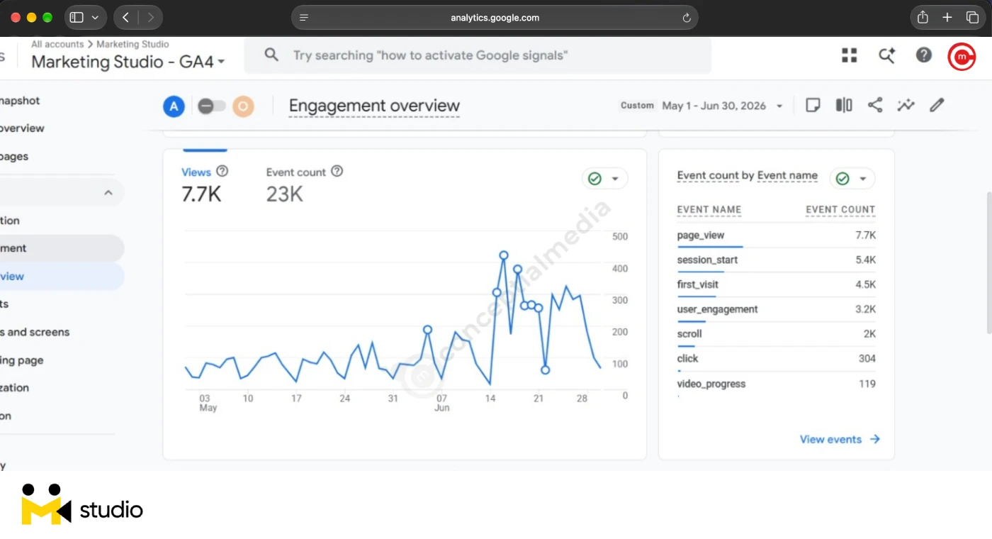Viewport: 992px width, 539px height.
Task: Open Marketing Studio - GA4 property dropdown
Action: [128, 62]
